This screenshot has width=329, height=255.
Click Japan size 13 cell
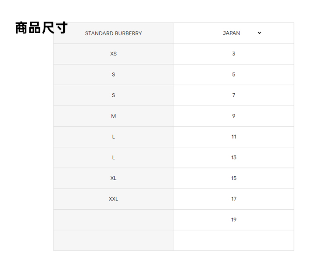(234, 157)
